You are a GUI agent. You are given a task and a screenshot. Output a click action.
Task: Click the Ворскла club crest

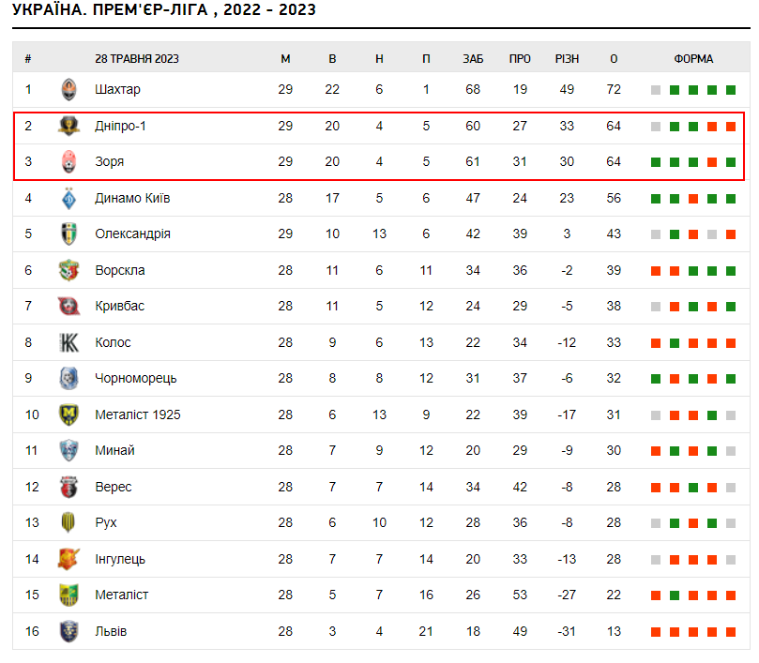pos(68,270)
